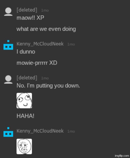Click the first deleted user's gray avatar
130x158 pixels.
(8, 12)
